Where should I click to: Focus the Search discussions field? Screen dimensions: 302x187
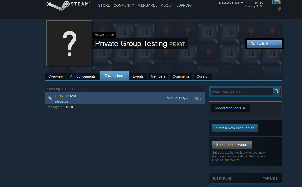tap(242, 91)
